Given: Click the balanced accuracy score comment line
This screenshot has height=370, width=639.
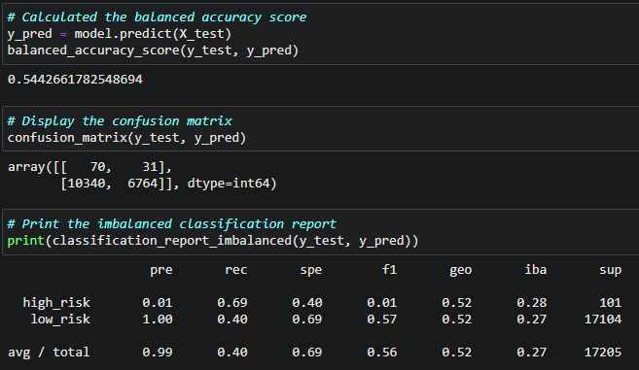Looking at the screenshot, I should pyautogui.click(x=157, y=17).
